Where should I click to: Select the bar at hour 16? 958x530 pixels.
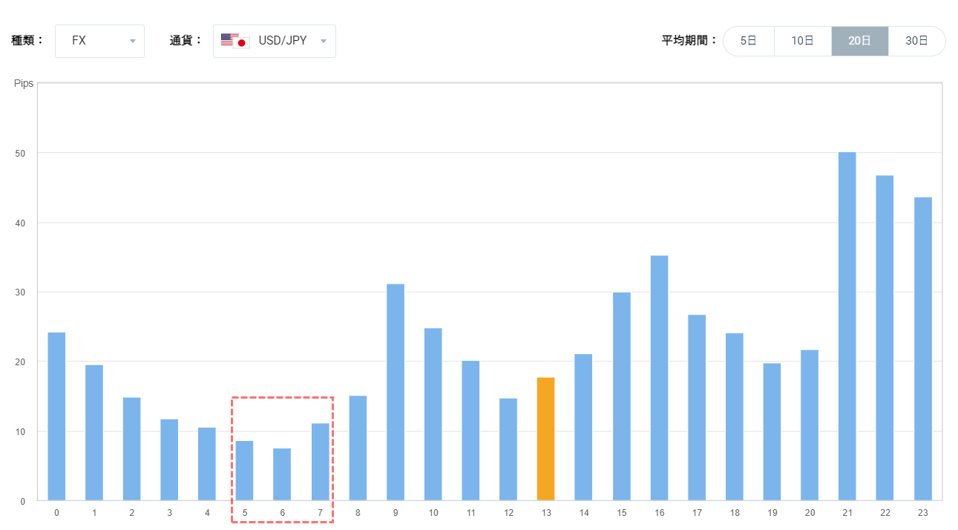pos(659,378)
